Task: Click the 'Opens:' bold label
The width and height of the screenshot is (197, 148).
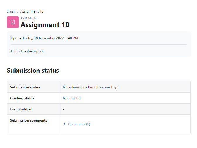Action: tap(16, 38)
